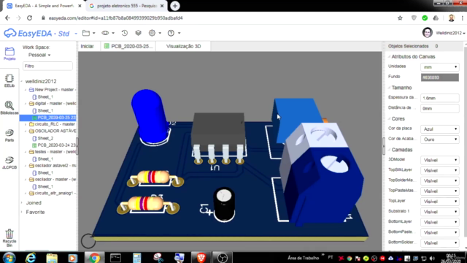Toggle 3DModel layer visibility dropdown
Screen dimensions: 467x263
point(439,160)
